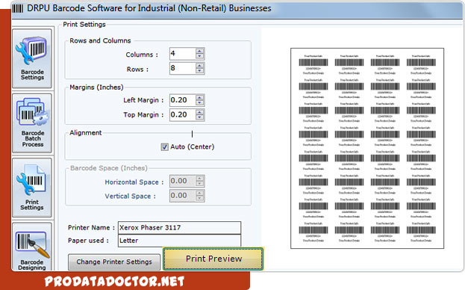Click the Printer Name label
The image size is (465, 290).
(x=91, y=228)
